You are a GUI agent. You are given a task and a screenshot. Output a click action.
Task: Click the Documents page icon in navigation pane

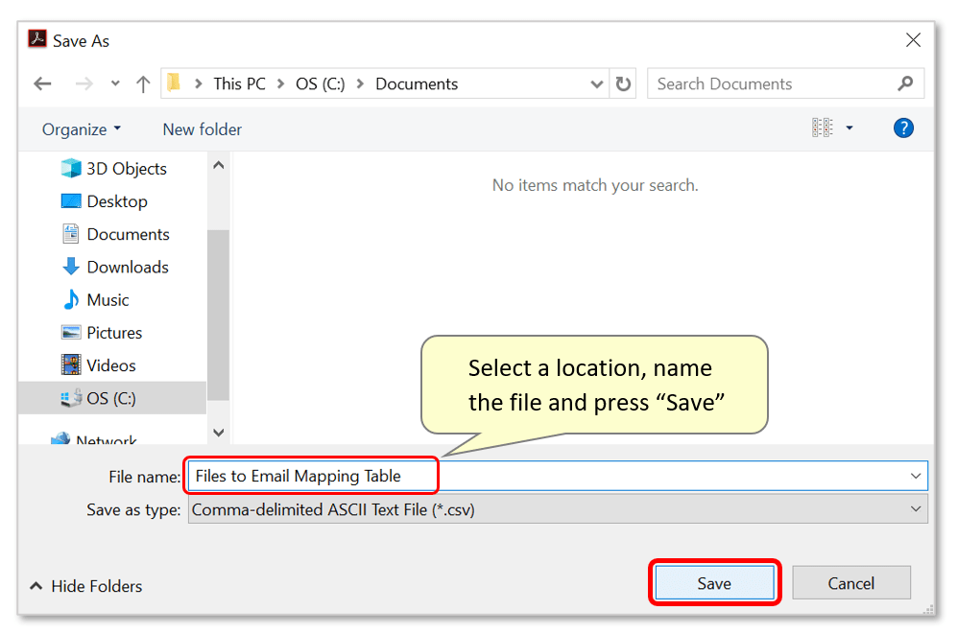coord(71,233)
